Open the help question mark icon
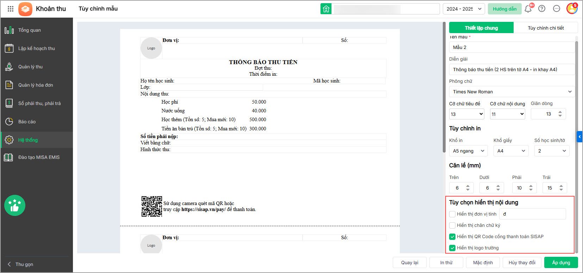 click(x=542, y=9)
